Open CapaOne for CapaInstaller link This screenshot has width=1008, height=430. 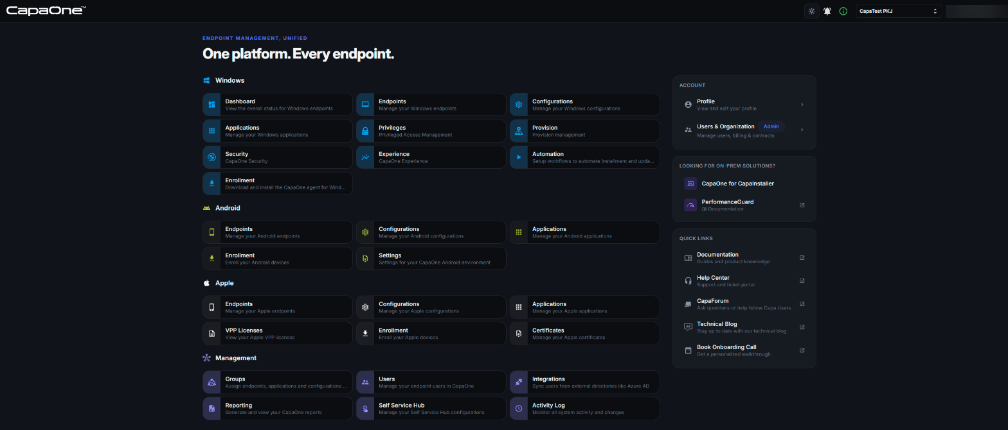pyautogui.click(x=744, y=184)
